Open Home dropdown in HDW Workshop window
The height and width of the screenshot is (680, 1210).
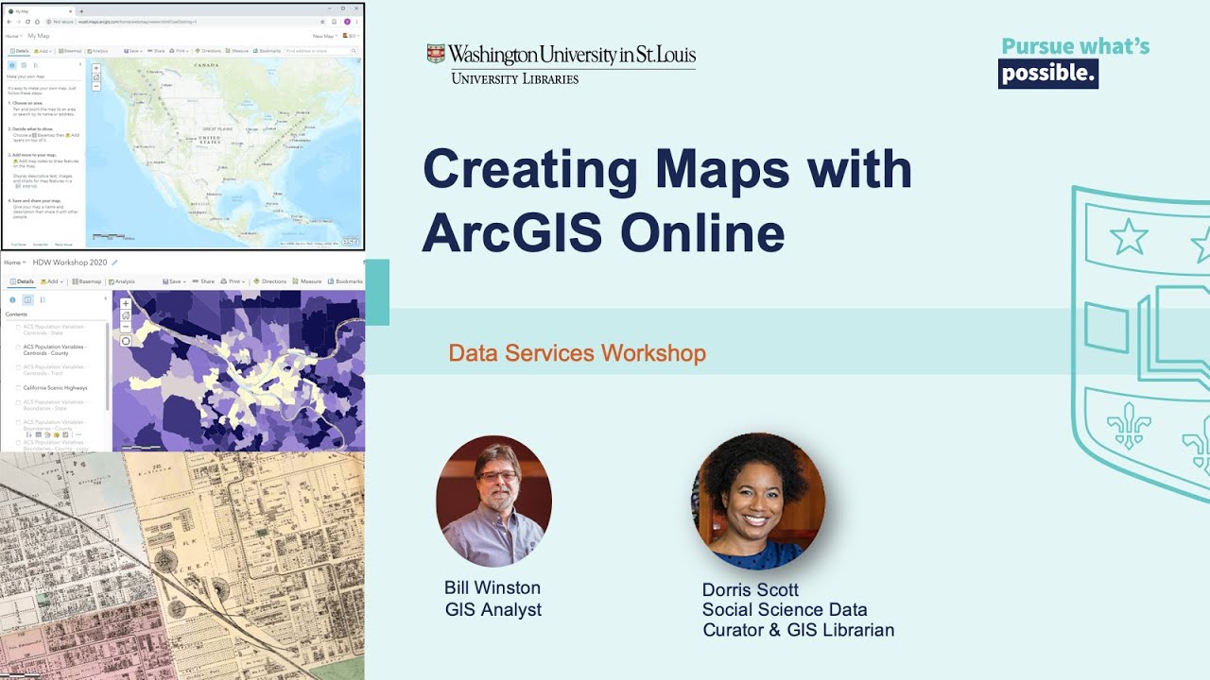click(15, 263)
